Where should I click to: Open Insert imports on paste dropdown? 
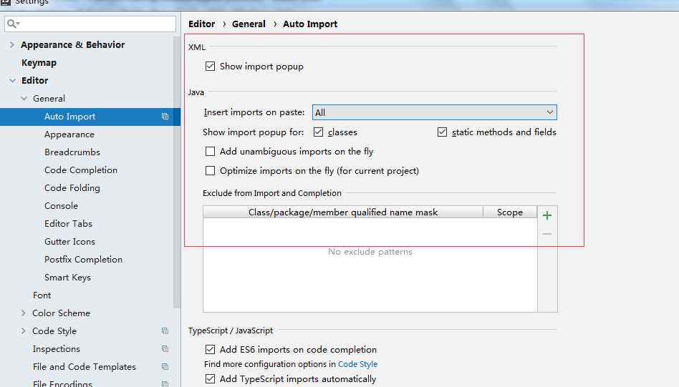[434, 112]
